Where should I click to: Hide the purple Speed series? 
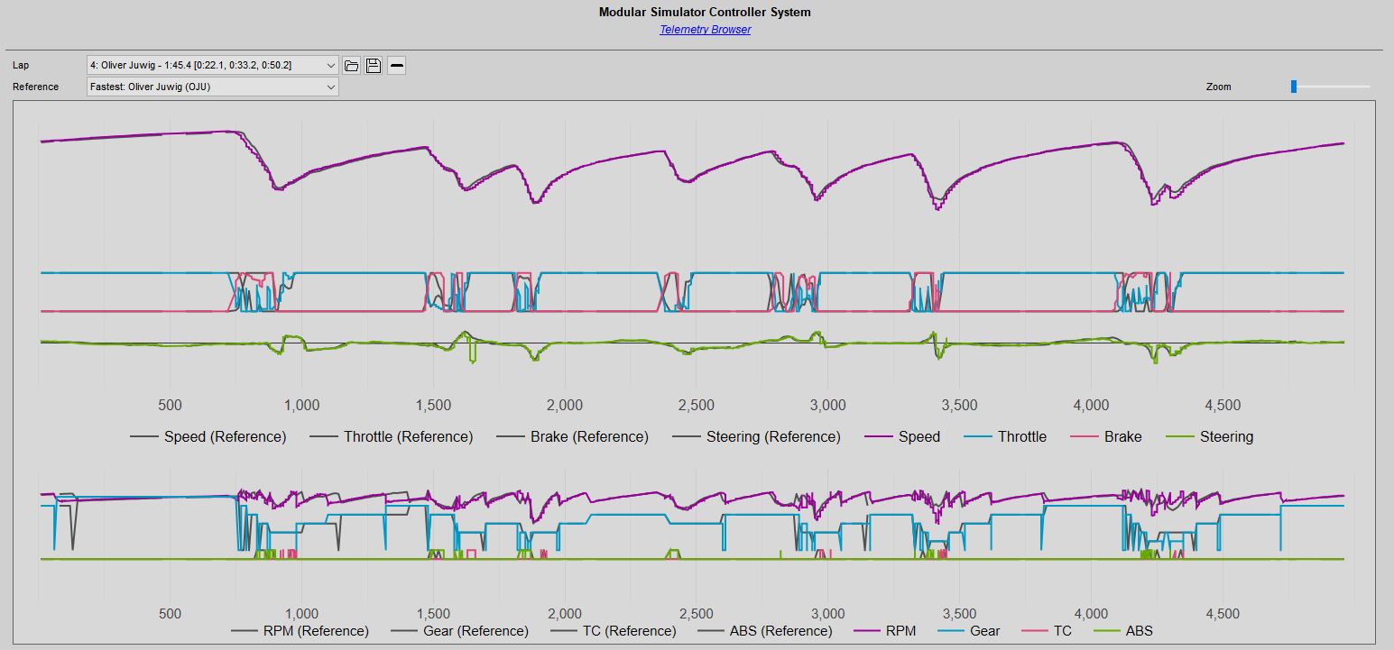(x=902, y=436)
